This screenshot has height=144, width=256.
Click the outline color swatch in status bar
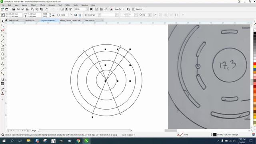(x=215, y=135)
